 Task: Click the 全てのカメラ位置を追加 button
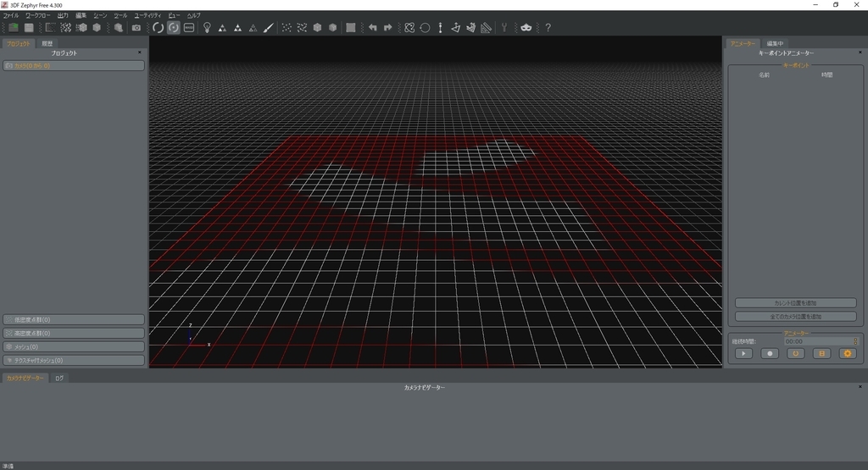click(x=795, y=317)
